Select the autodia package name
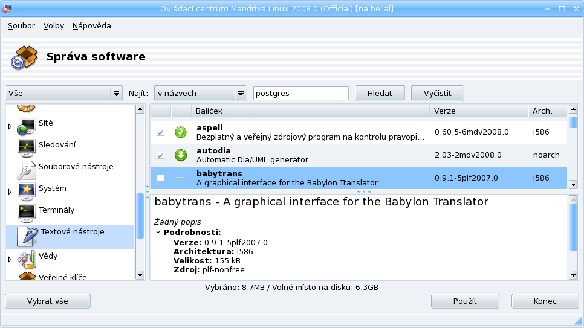The height and width of the screenshot is (328, 584). [213, 151]
